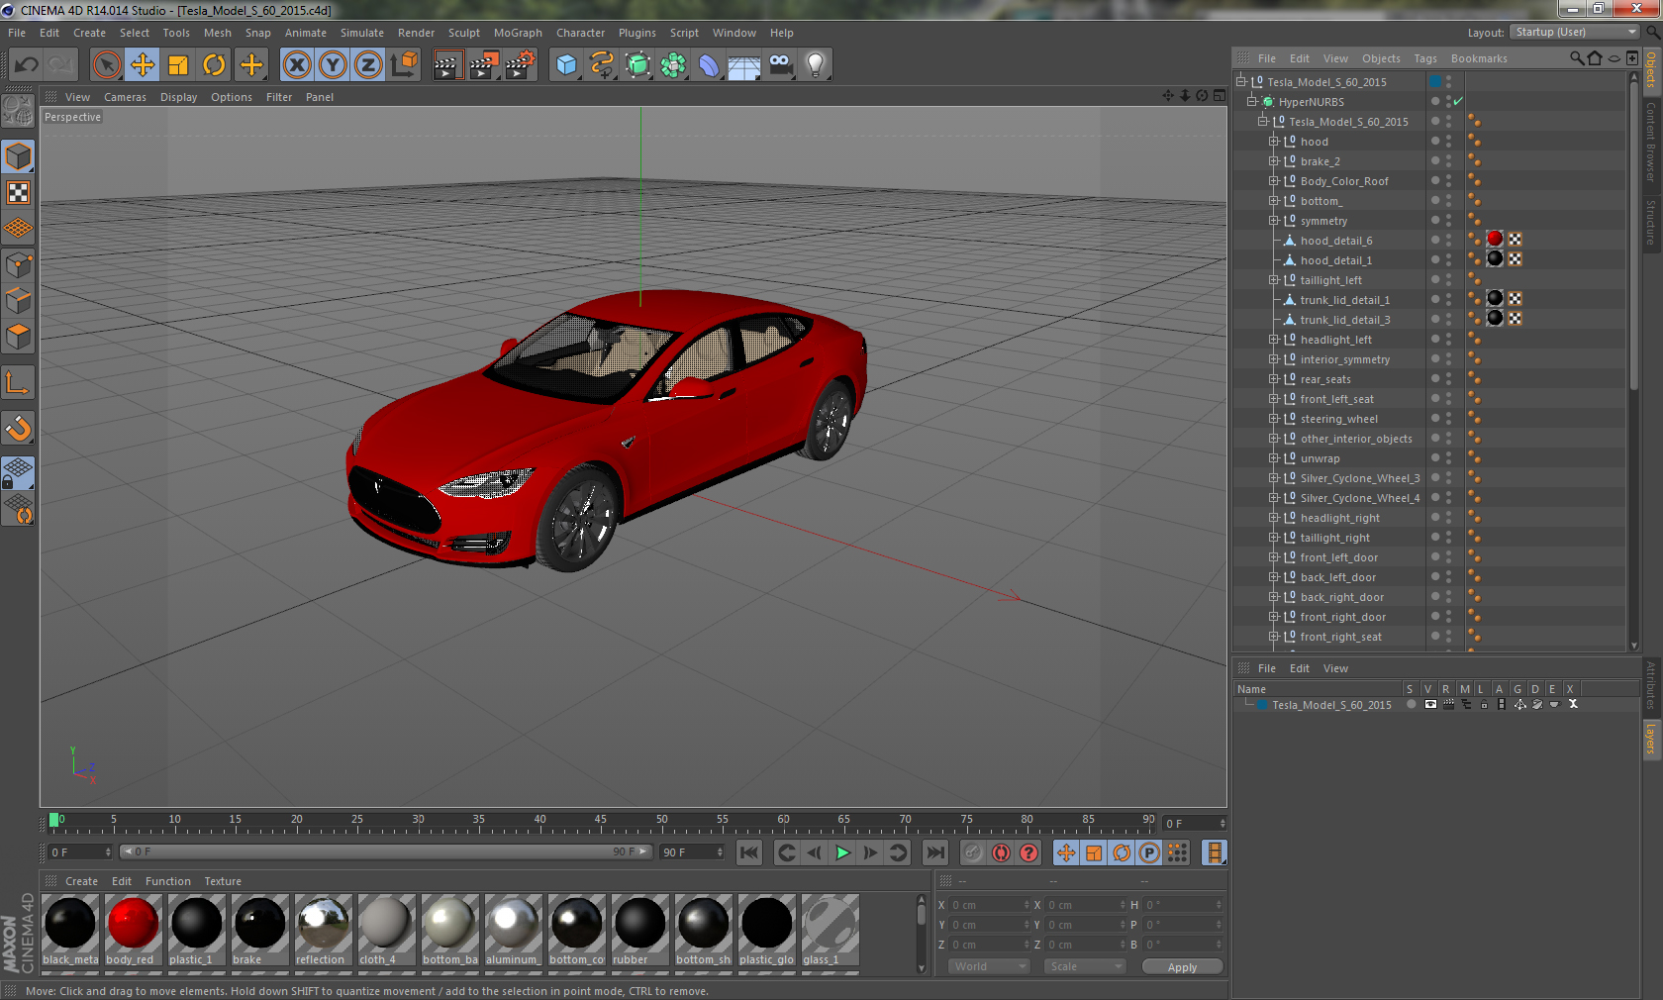
Task: Open the MoGraph menu
Action: 518,33
